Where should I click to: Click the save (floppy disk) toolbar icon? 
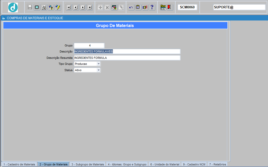(x=30, y=7)
